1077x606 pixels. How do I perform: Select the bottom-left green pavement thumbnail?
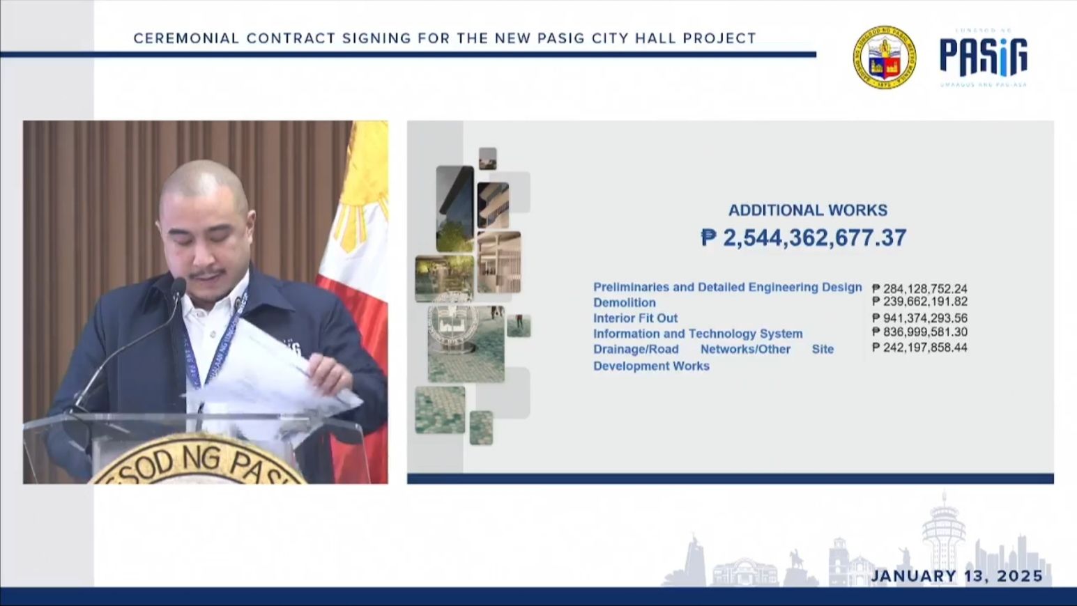(440, 410)
